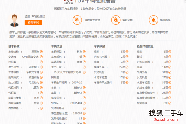Click check icon in 车系 row
The height and width of the screenshot is (124, 186).
pos(84,88)
